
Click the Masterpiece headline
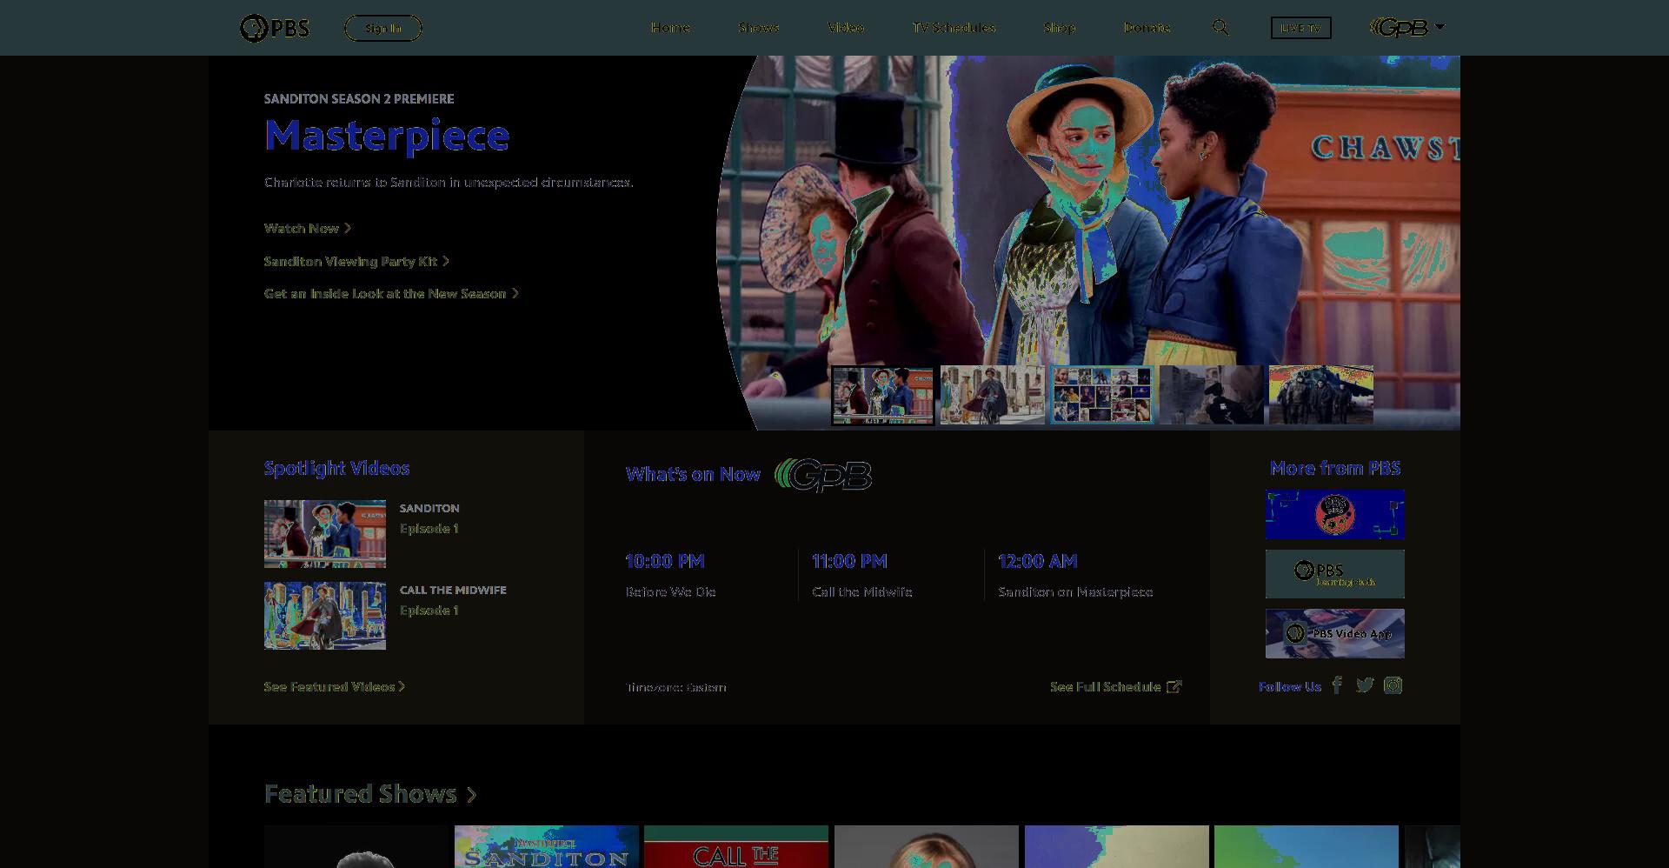tap(387, 135)
